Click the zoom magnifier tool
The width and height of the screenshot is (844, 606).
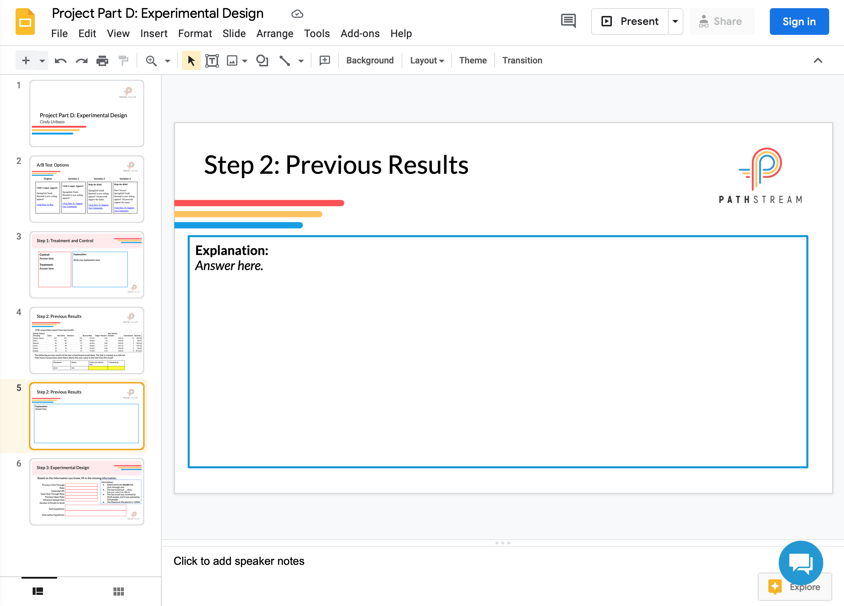coord(151,60)
